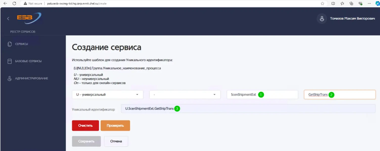
Task: Click the Создание сервиса heading
Action: tap(107, 47)
